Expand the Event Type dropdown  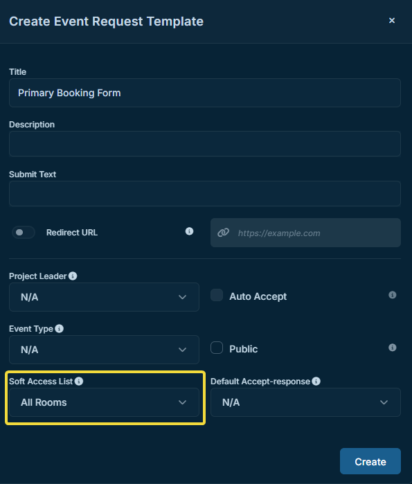click(x=104, y=350)
